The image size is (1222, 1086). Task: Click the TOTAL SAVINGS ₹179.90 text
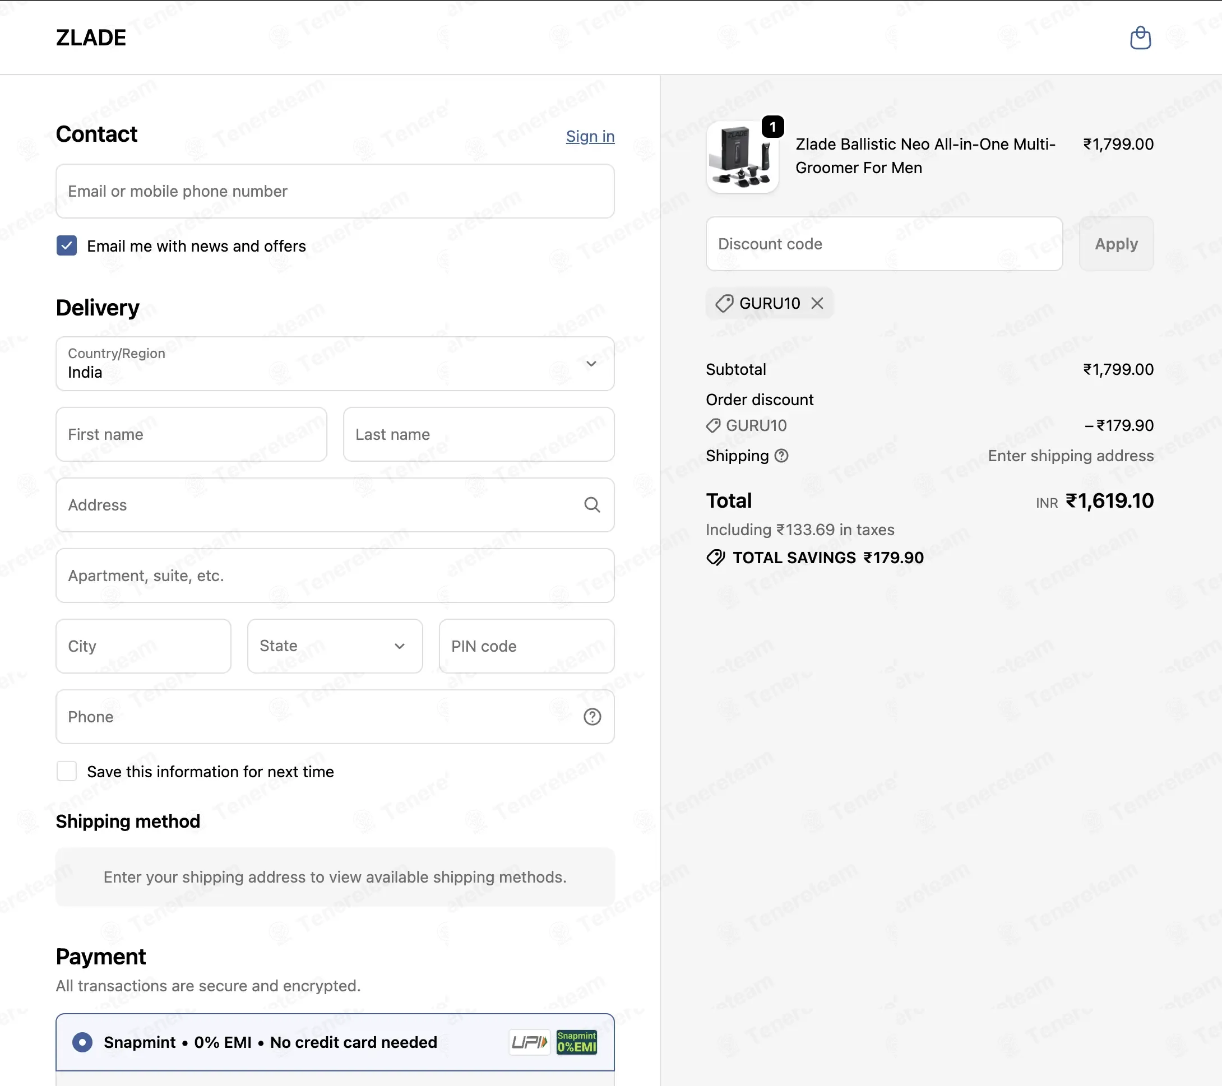(x=828, y=558)
